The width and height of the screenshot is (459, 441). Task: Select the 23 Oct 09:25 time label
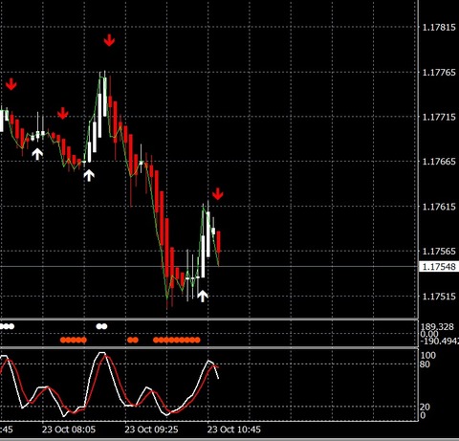[151, 430]
